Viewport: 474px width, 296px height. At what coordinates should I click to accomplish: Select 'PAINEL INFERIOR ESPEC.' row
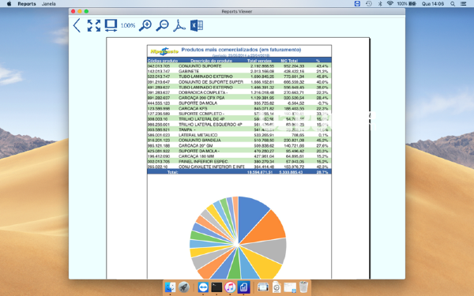pyautogui.click(x=239, y=161)
